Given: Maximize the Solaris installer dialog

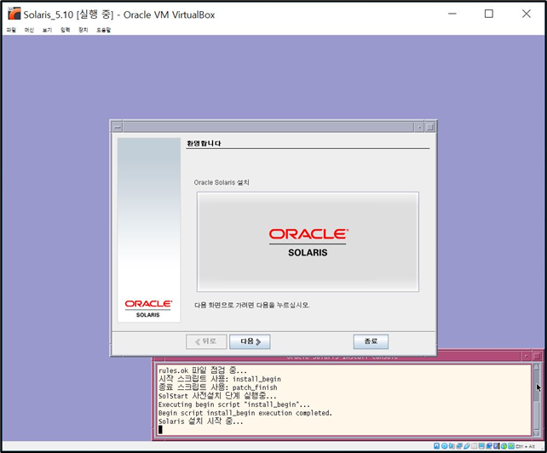Looking at the screenshot, I should pyautogui.click(x=430, y=127).
